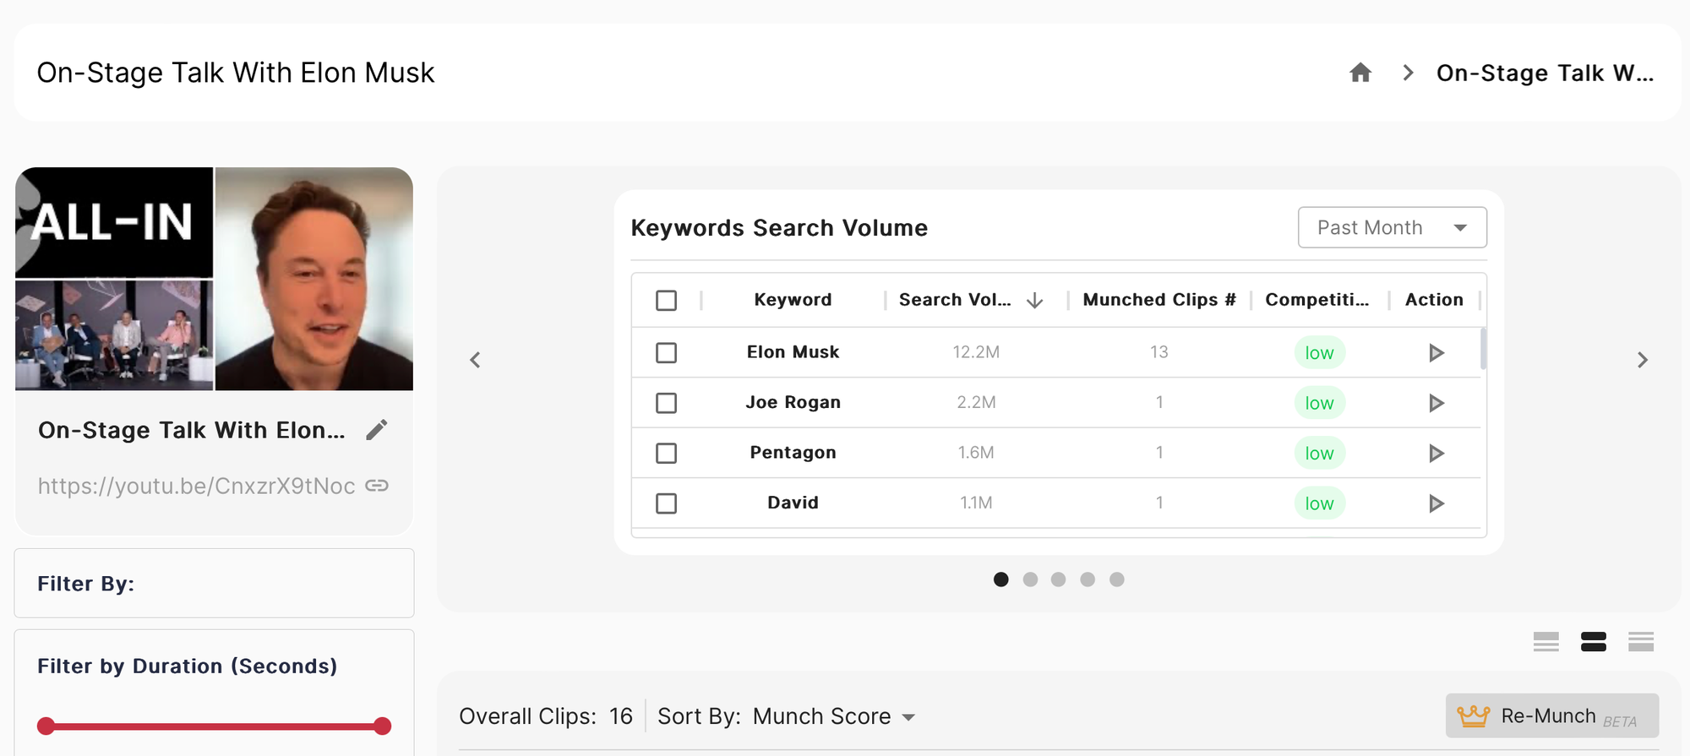Tick the Pentagon keyword checkbox

[667, 453]
